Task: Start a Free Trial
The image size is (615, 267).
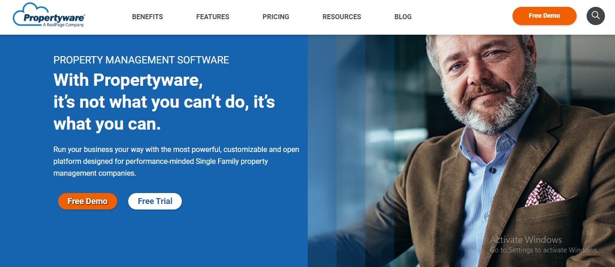Action: 155,201
